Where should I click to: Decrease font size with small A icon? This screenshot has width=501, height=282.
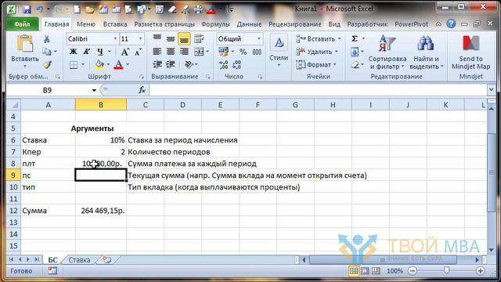tap(138, 52)
